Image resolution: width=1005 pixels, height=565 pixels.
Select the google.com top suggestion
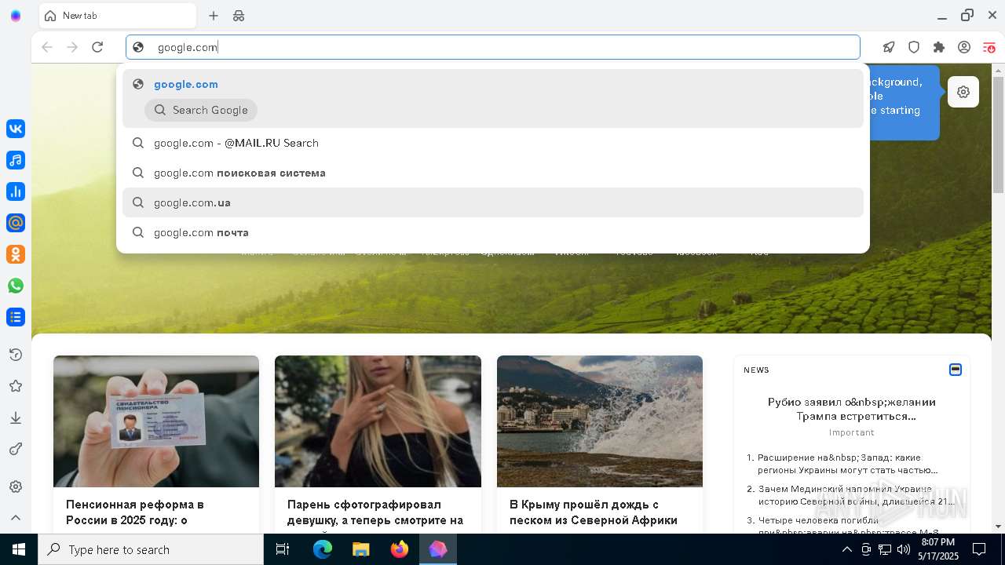[x=493, y=84]
